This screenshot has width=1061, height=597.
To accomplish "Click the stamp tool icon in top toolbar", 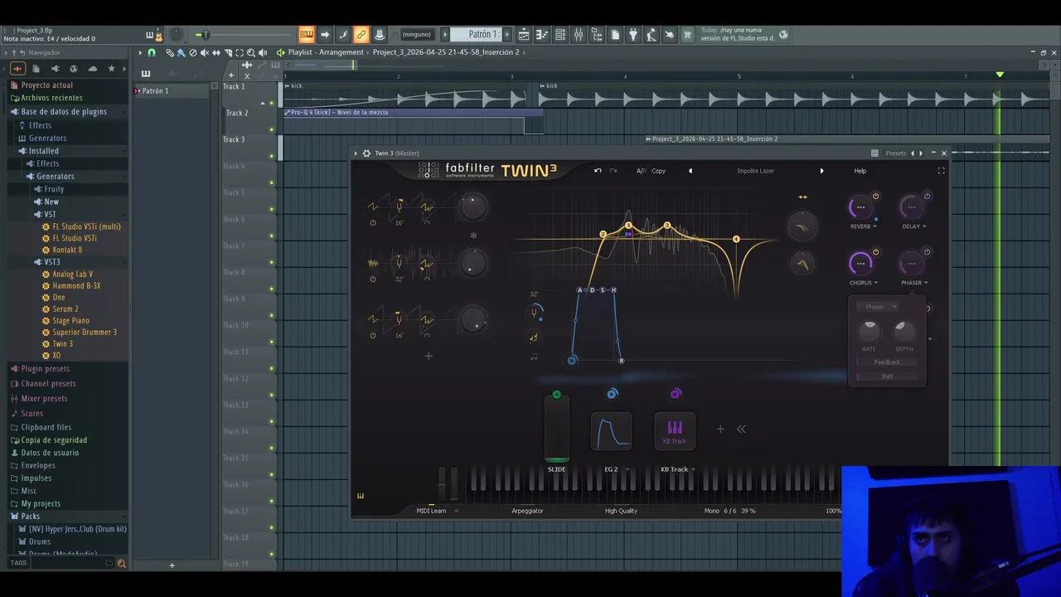I will 379,35.
